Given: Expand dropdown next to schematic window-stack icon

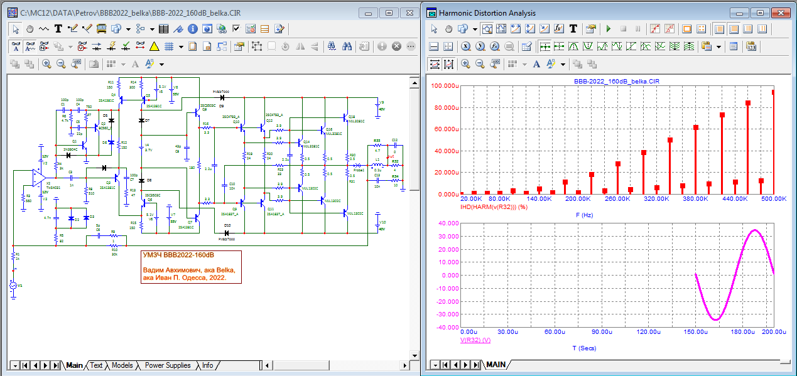Looking at the screenshot, I should (x=128, y=29).
